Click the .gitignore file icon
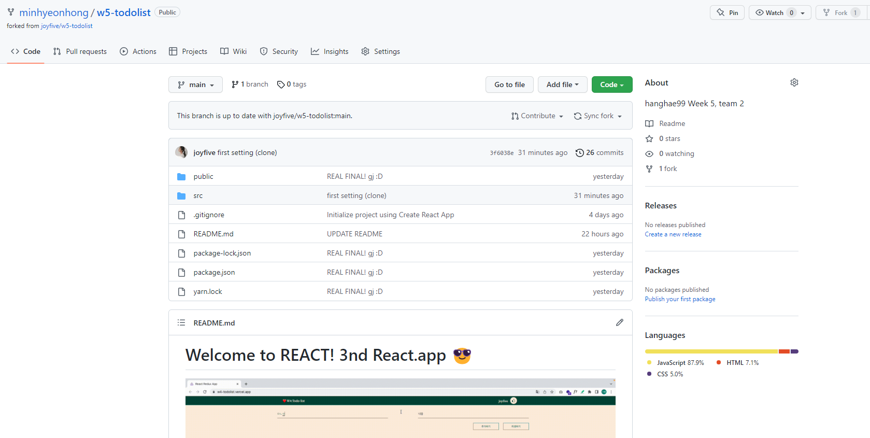This screenshot has height=438, width=870. [x=181, y=215]
